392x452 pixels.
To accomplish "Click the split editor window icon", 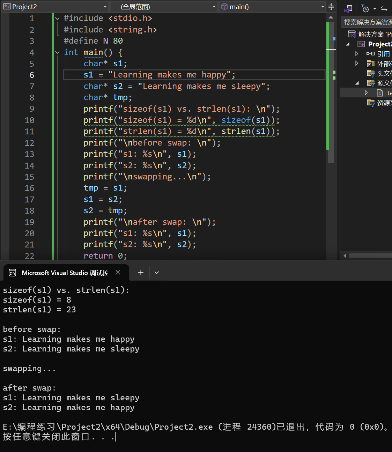I will click(331, 7).
